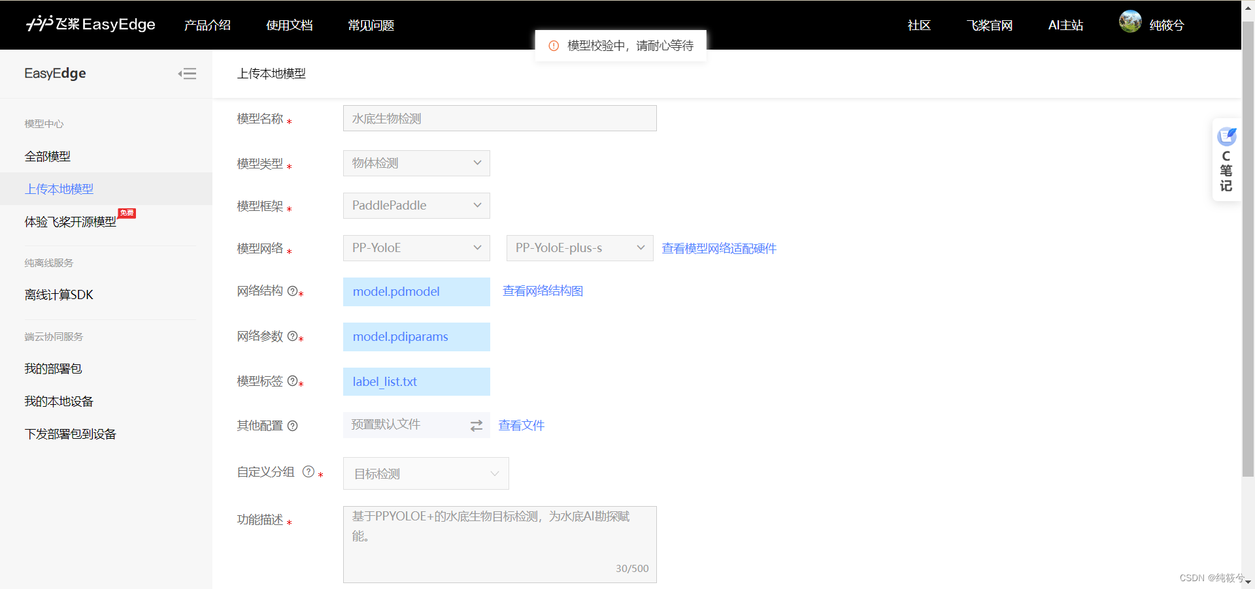1255x589 pixels.
Task: Open 体验飞桨开源模型 in sidebar
Action: coord(71,222)
